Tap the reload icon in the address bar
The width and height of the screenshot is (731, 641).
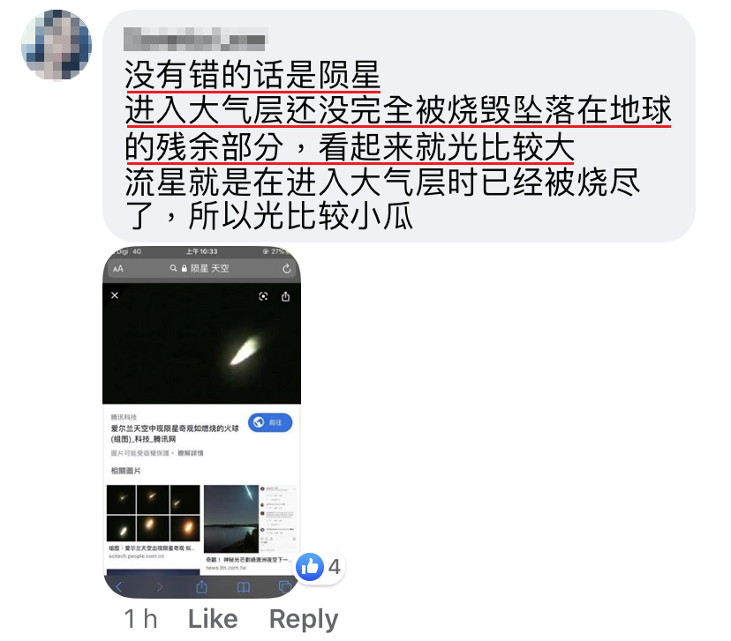(x=287, y=269)
